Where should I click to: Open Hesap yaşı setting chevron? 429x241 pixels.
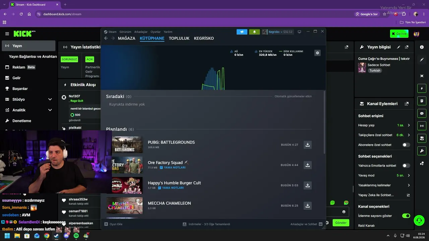tap(409, 125)
